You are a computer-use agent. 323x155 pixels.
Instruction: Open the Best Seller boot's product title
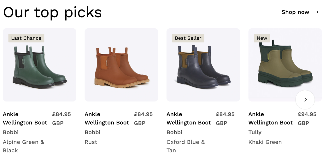click(x=189, y=119)
